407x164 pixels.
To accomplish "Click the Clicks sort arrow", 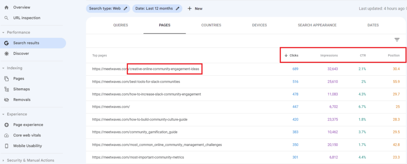I will (x=286, y=55).
